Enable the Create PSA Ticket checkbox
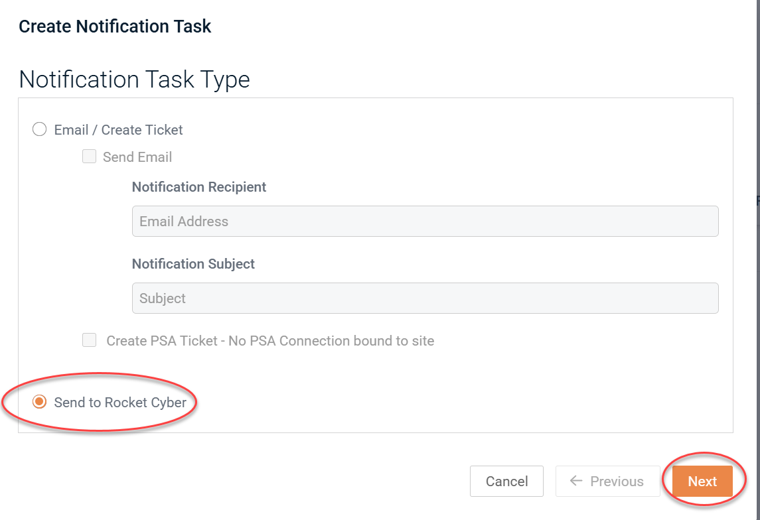The height and width of the screenshot is (520, 760). pos(89,341)
